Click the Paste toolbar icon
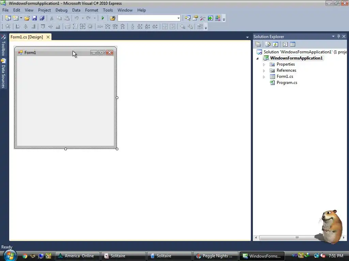 [66, 18]
